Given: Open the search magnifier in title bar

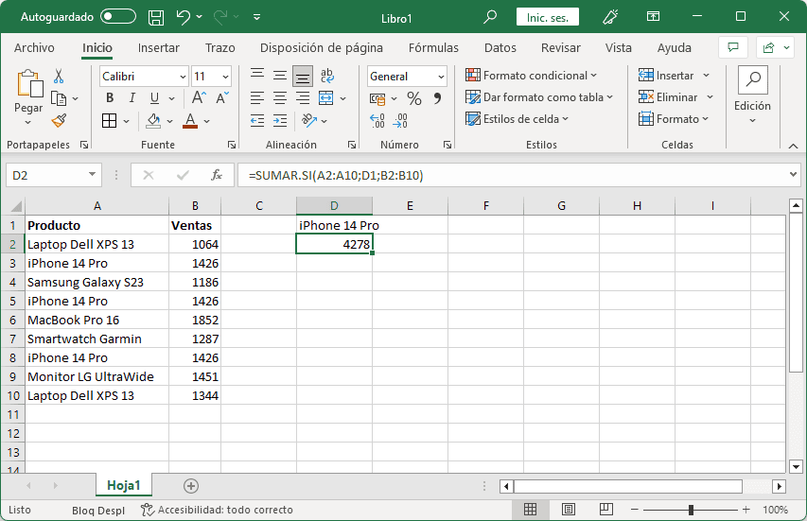Looking at the screenshot, I should coord(489,16).
